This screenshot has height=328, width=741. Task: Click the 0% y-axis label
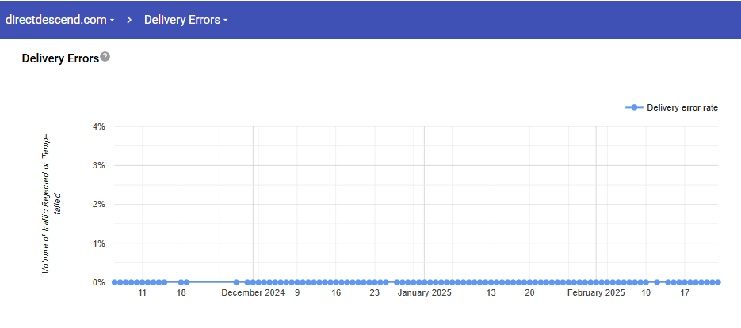click(98, 282)
